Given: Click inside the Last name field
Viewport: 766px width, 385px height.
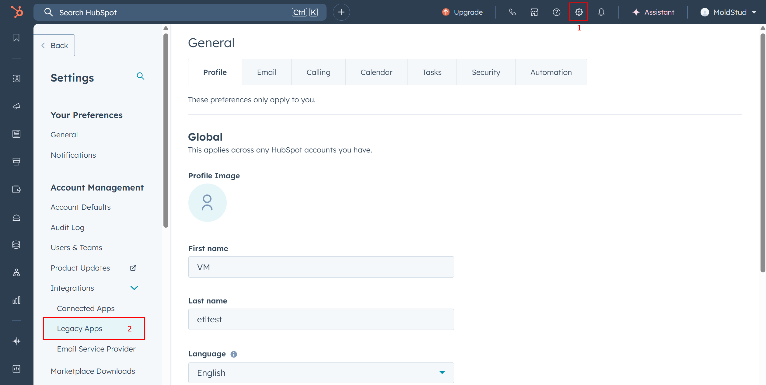Looking at the screenshot, I should click(x=321, y=319).
